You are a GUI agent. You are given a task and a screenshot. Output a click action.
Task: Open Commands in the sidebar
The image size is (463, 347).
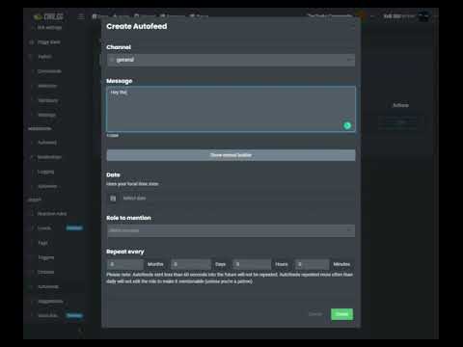[x=49, y=71]
